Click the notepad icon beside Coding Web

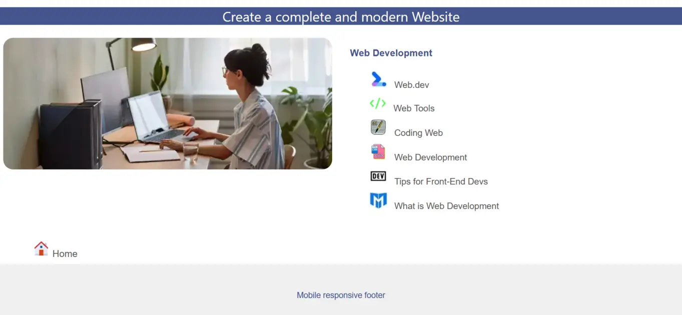tap(378, 127)
